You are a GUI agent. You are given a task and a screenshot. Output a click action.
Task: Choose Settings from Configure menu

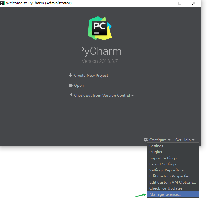pyautogui.click(x=173, y=146)
